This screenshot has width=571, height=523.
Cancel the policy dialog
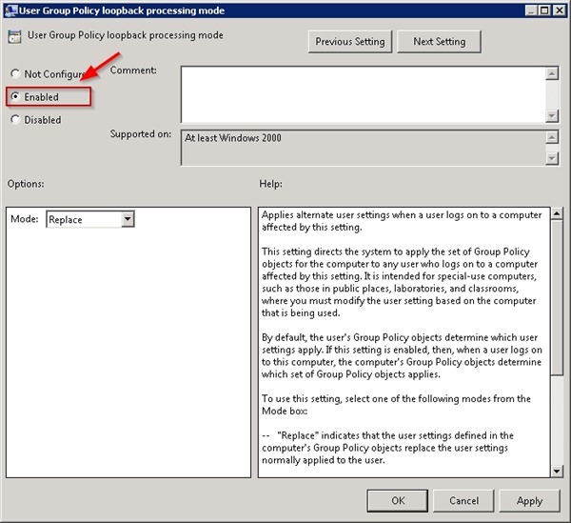[463, 501]
